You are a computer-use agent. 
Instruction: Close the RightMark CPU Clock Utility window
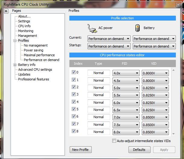click(178, 5)
